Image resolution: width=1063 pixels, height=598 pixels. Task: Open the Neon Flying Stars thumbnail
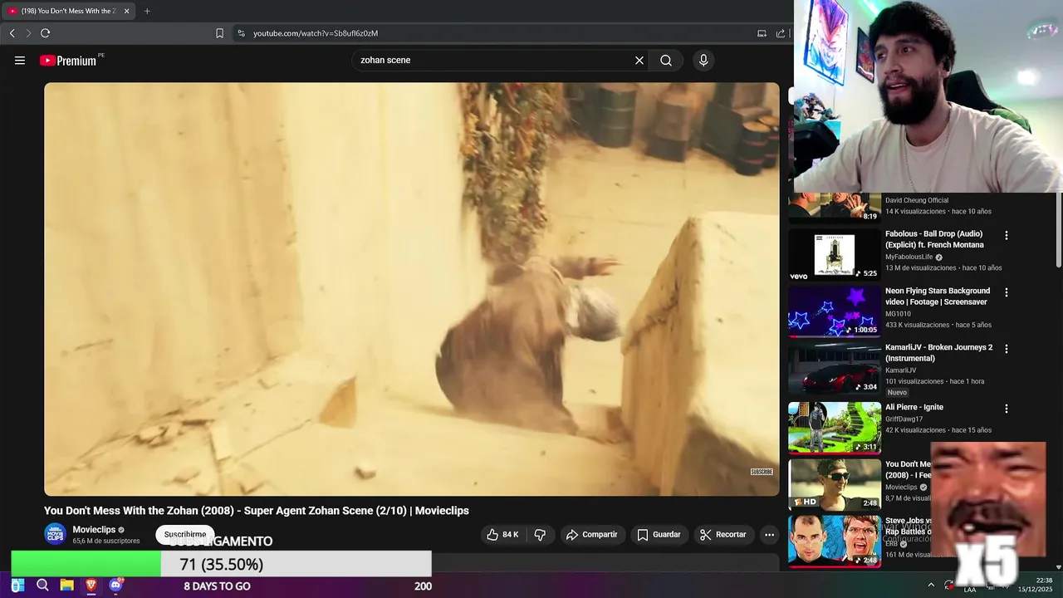835,312
